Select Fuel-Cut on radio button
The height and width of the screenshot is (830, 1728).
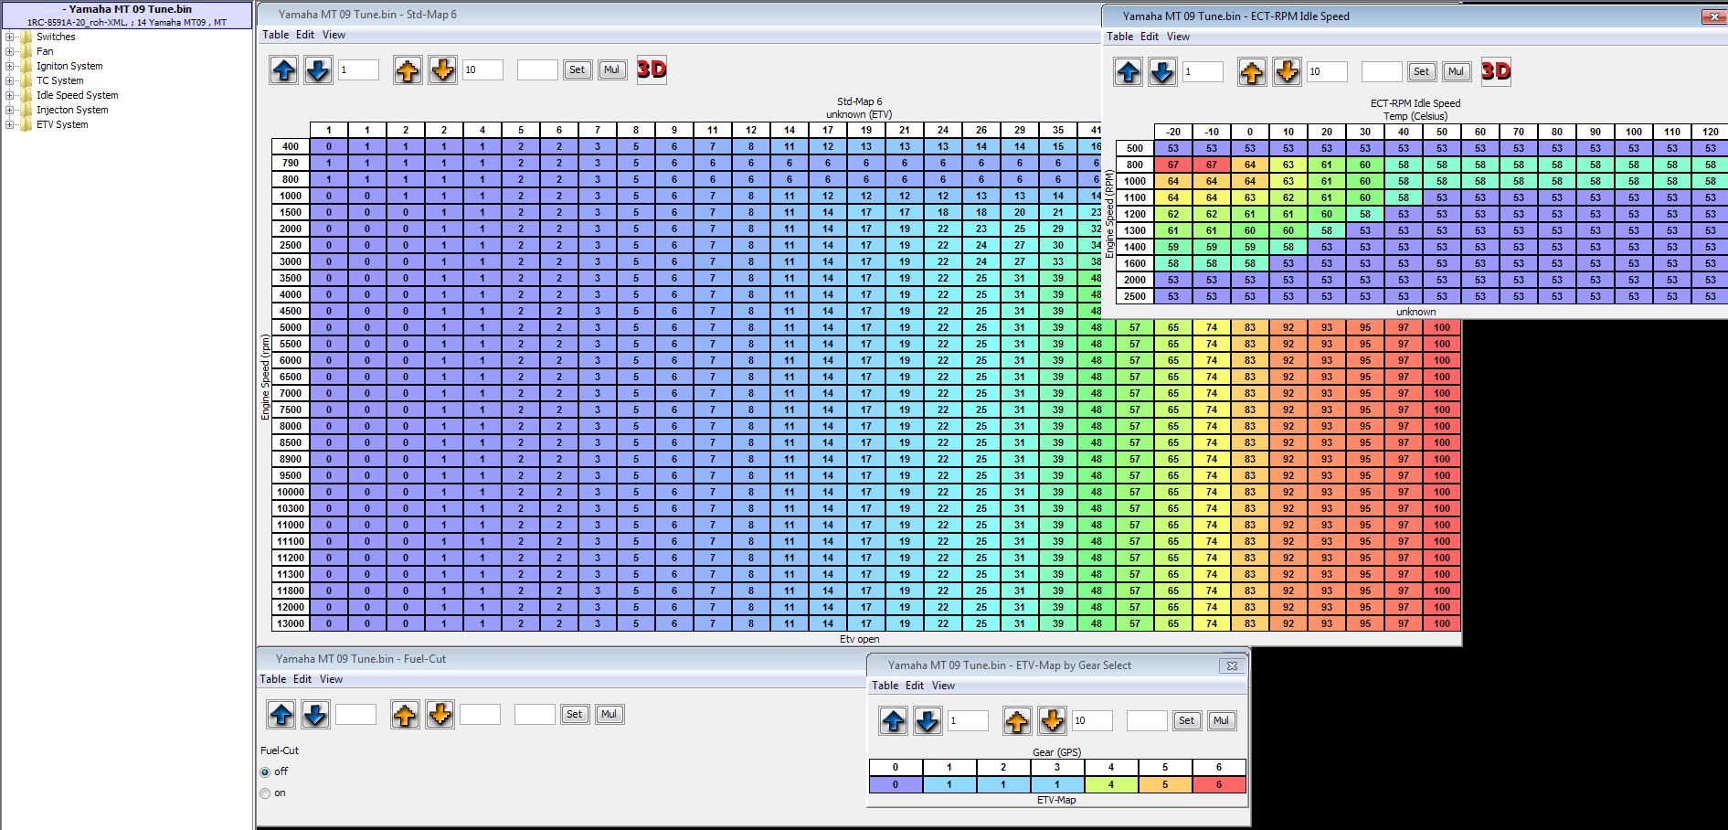pyautogui.click(x=266, y=793)
